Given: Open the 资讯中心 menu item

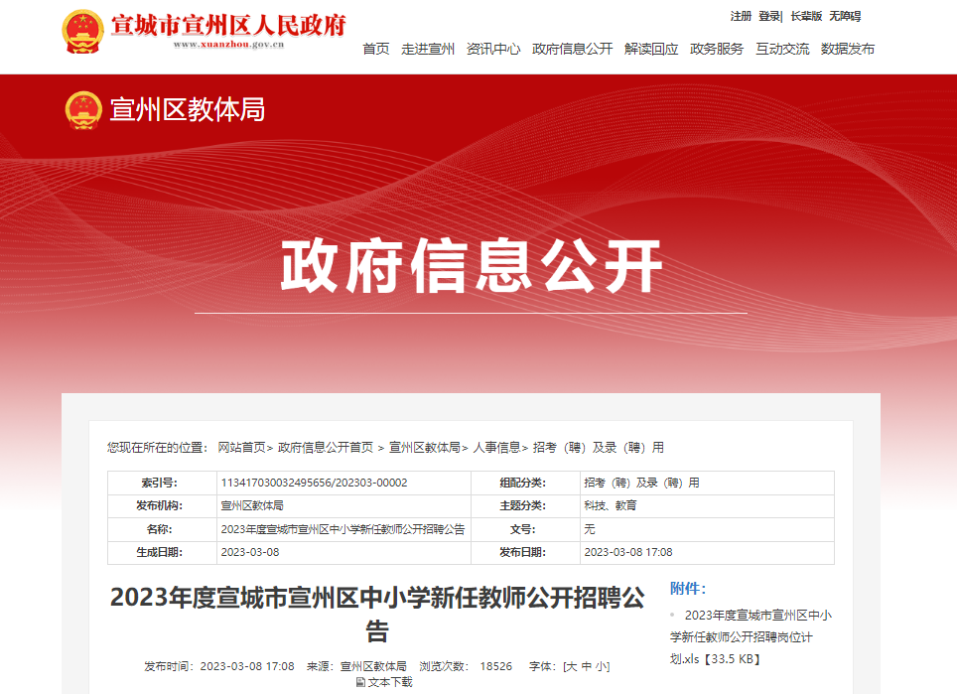Looking at the screenshot, I should 493,49.
